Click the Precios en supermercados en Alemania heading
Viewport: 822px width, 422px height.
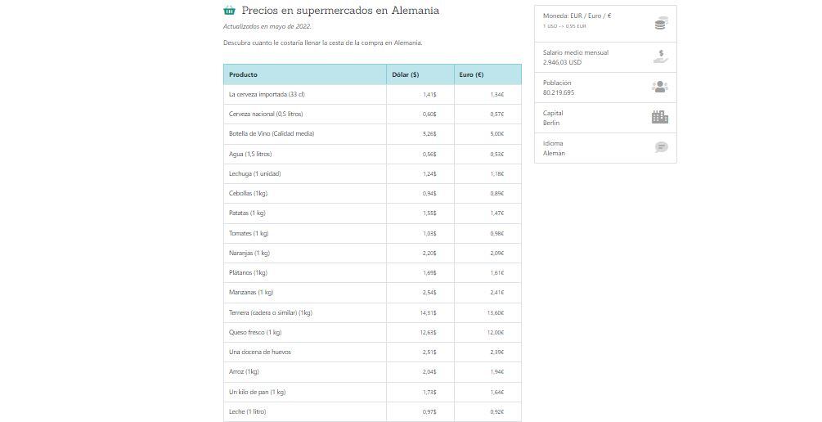(340, 11)
